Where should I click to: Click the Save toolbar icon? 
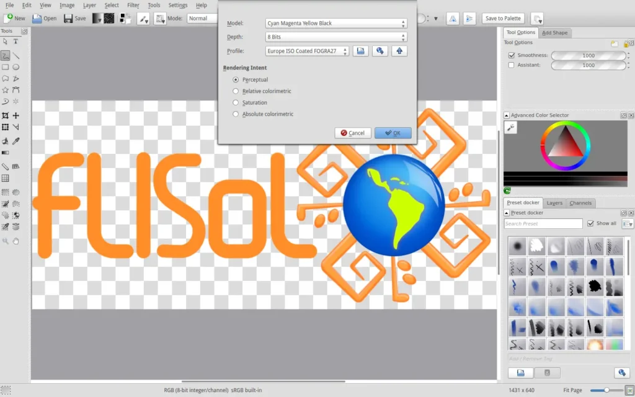[x=75, y=18]
